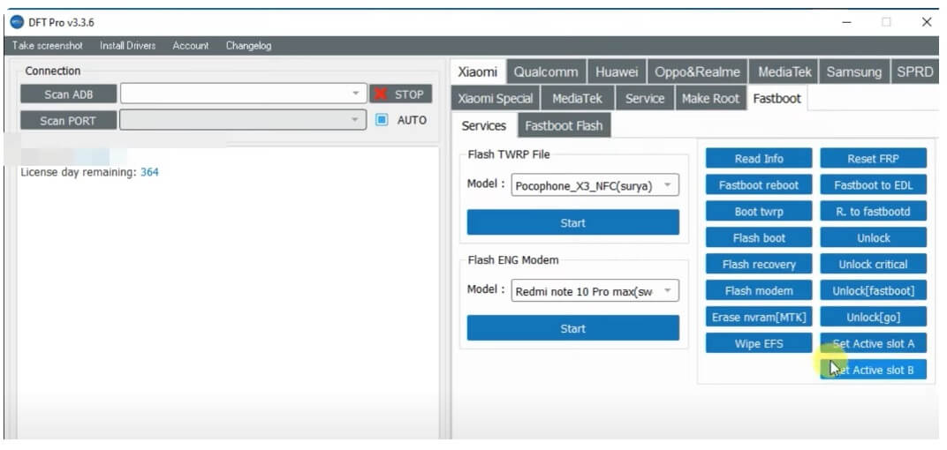Select the Make Root tab
Viewport: 947px width, 450px height.
(710, 99)
